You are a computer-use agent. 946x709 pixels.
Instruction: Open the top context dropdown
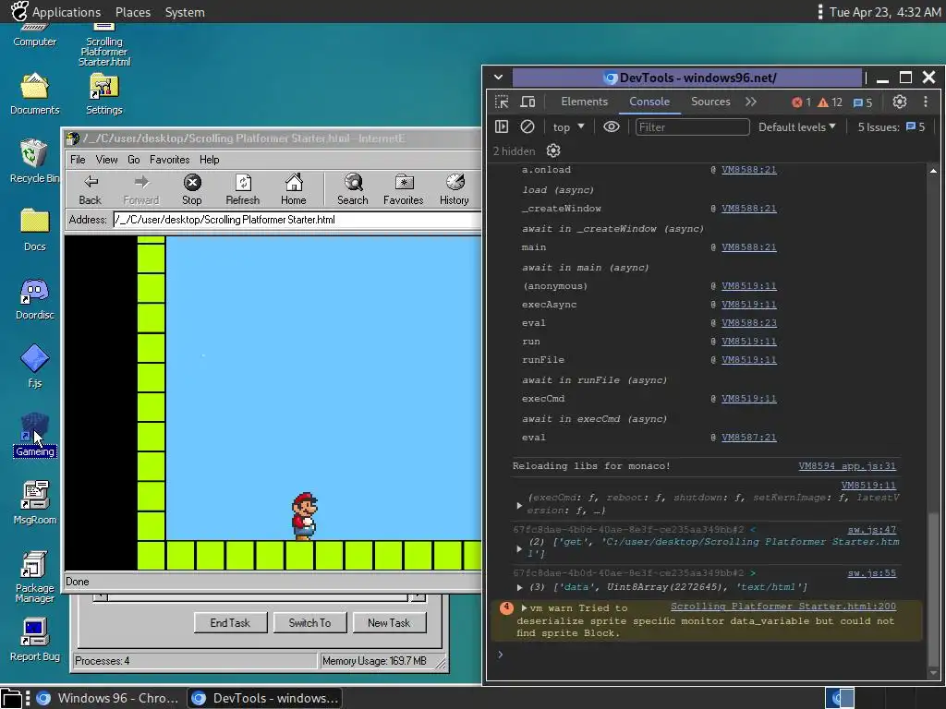pos(568,126)
